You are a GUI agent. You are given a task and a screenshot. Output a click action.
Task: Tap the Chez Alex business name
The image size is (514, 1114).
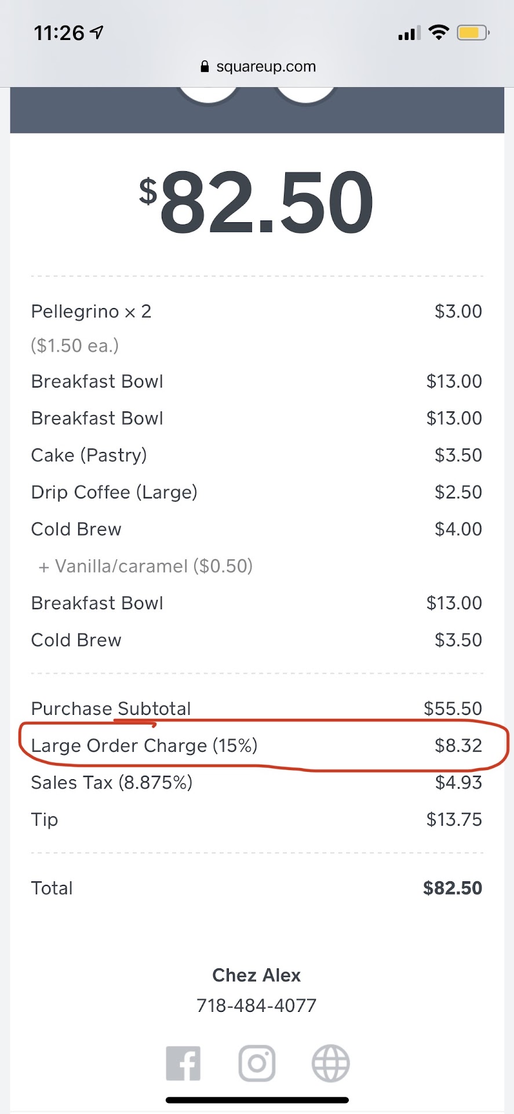[257, 975]
